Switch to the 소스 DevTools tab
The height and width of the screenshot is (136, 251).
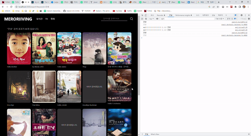pyautogui.click(x=198, y=15)
